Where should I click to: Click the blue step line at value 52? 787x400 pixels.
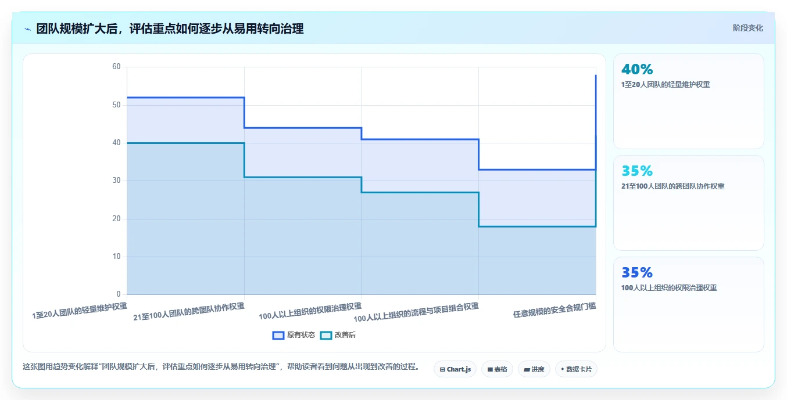(x=185, y=98)
